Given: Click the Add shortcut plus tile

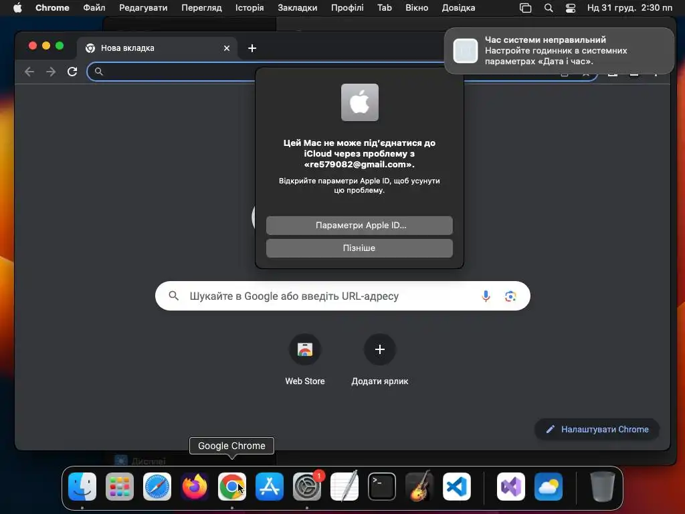Looking at the screenshot, I should 380,360.
